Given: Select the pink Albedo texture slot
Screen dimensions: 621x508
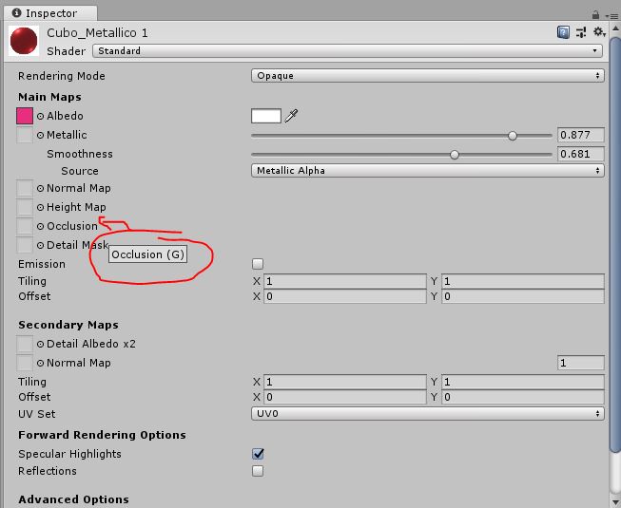Looking at the screenshot, I should click(25, 116).
